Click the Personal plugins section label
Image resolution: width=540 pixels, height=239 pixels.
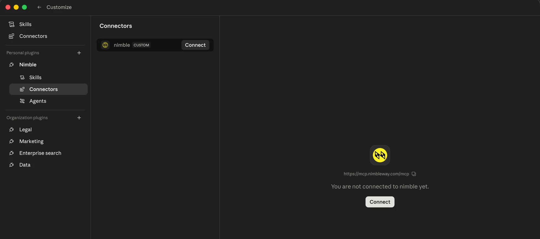point(23,53)
